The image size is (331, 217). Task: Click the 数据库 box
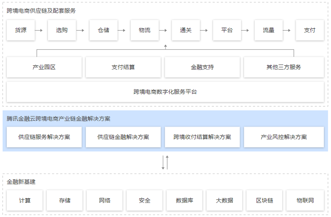pyautogui.click(x=184, y=200)
